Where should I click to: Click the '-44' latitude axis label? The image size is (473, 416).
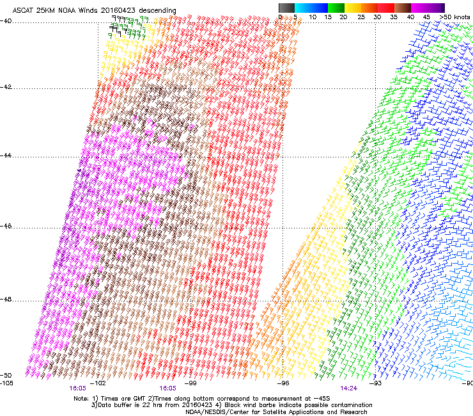(x=6, y=156)
